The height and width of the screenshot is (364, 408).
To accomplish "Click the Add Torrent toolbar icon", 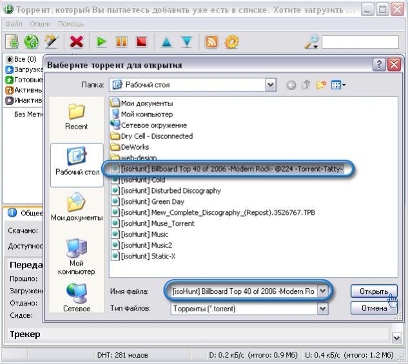I will point(12,42).
